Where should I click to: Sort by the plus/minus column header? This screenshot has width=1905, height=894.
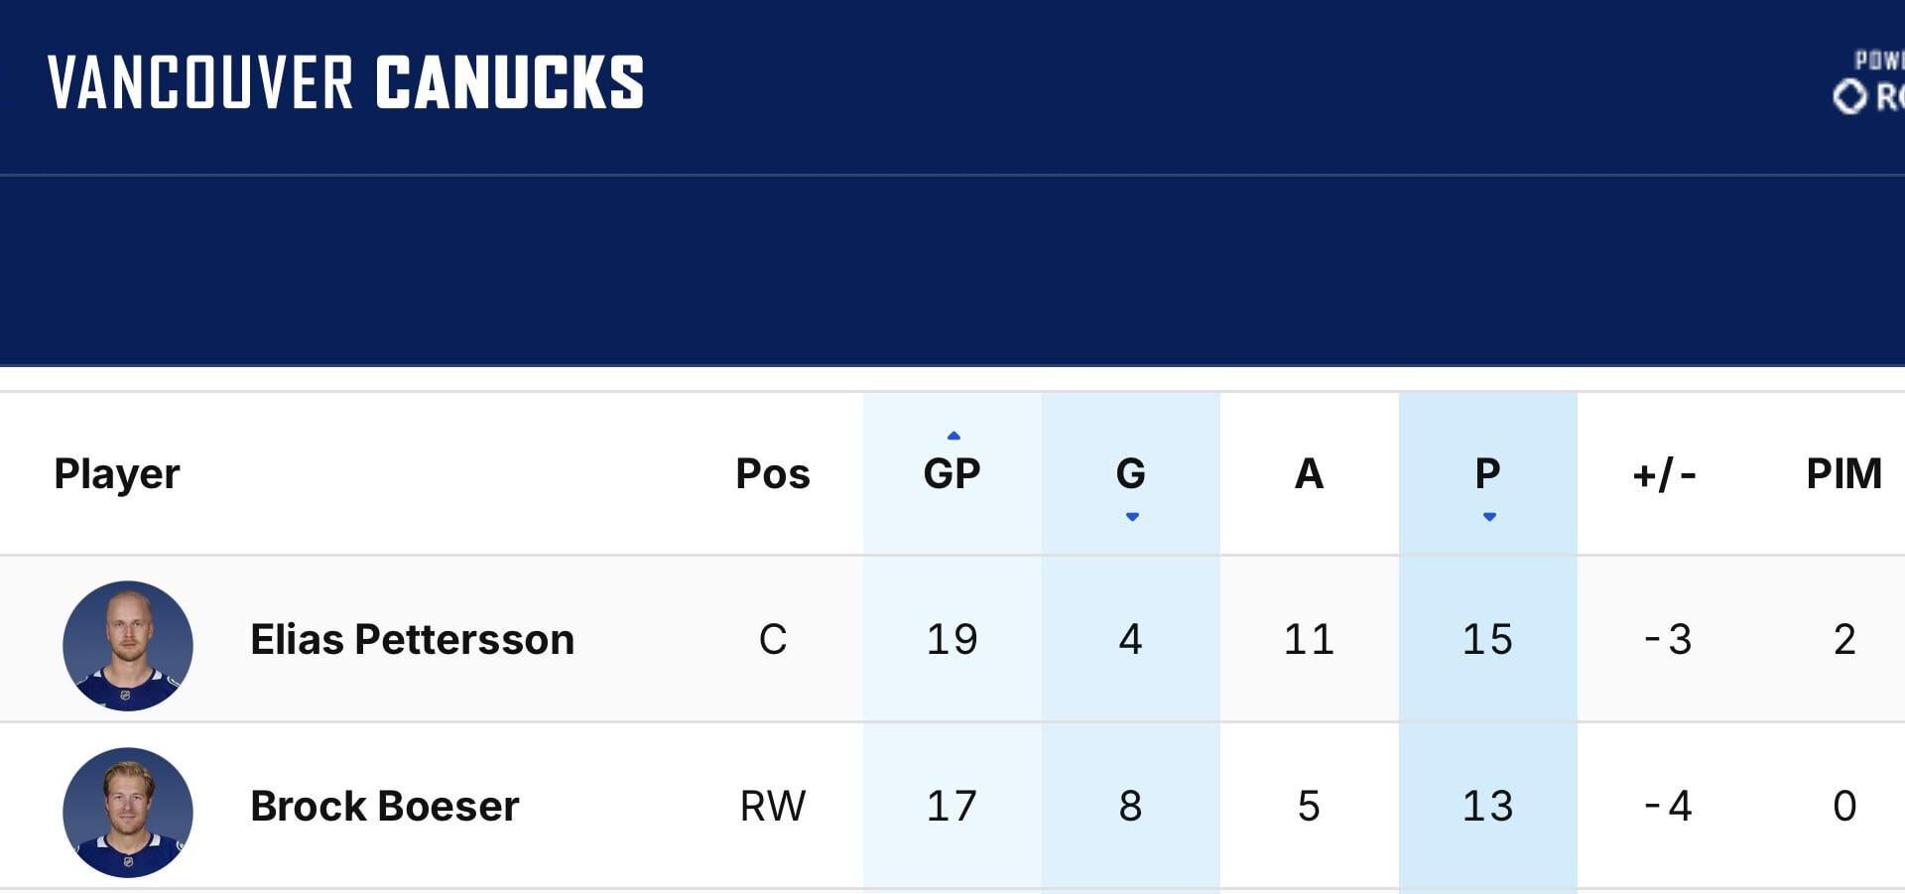coord(1664,474)
